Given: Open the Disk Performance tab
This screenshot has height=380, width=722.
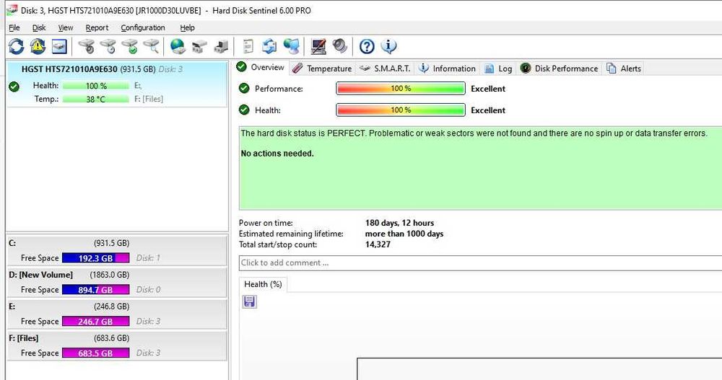Looking at the screenshot, I should pyautogui.click(x=559, y=69).
